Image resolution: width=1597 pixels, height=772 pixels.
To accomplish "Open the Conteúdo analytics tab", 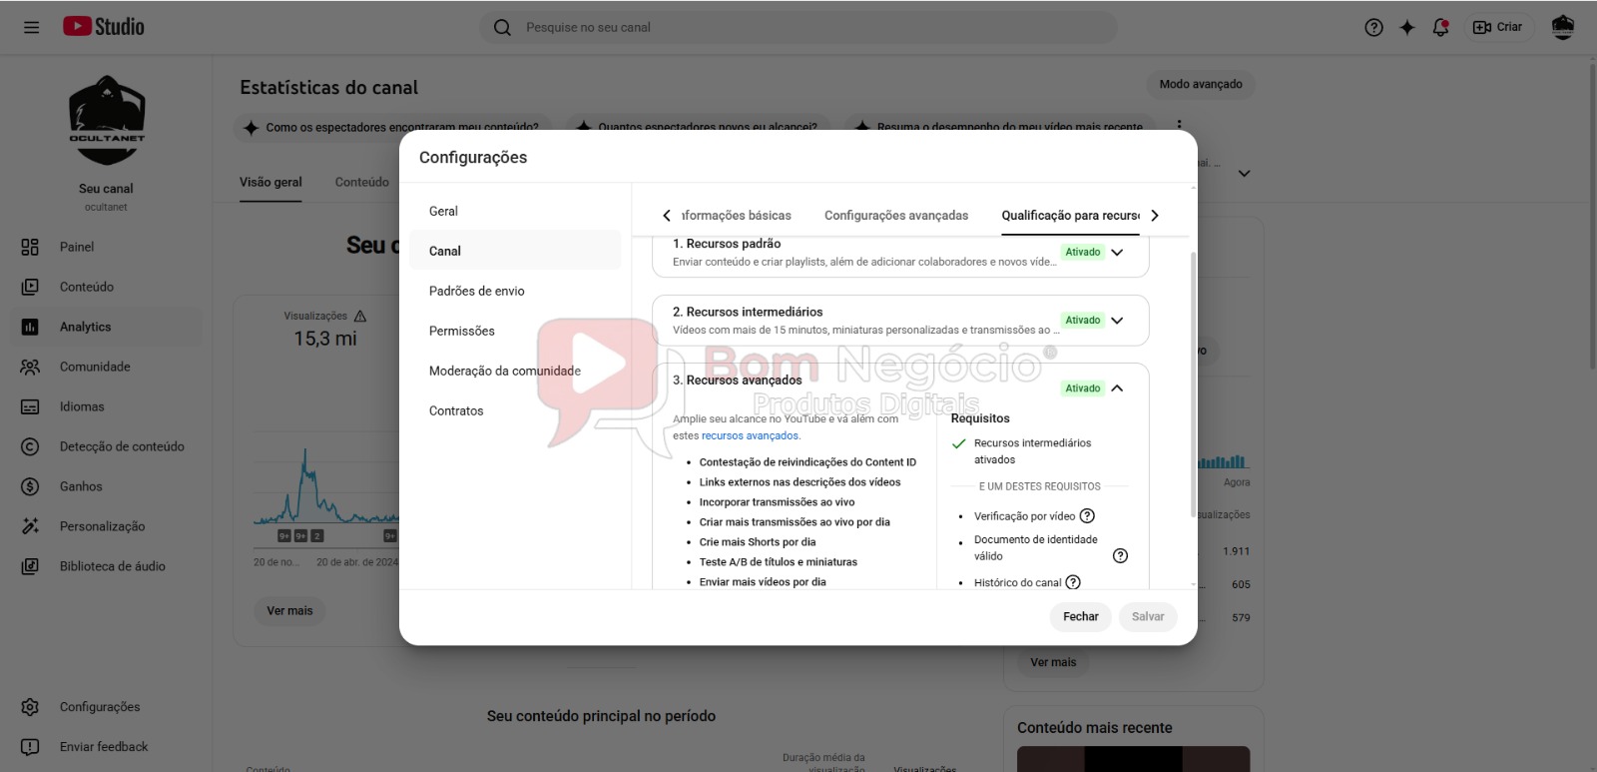I will pos(362,183).
